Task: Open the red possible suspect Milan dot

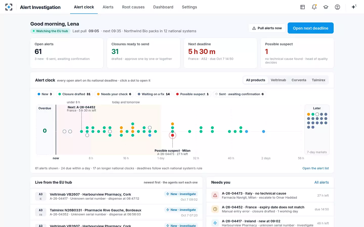Action: 172,135
